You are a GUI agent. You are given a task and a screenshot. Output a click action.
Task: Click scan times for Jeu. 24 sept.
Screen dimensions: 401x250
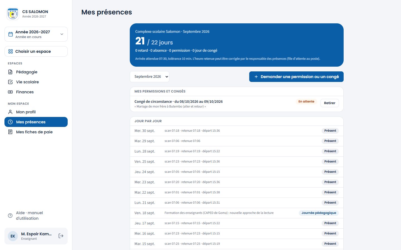click(192, 172)
